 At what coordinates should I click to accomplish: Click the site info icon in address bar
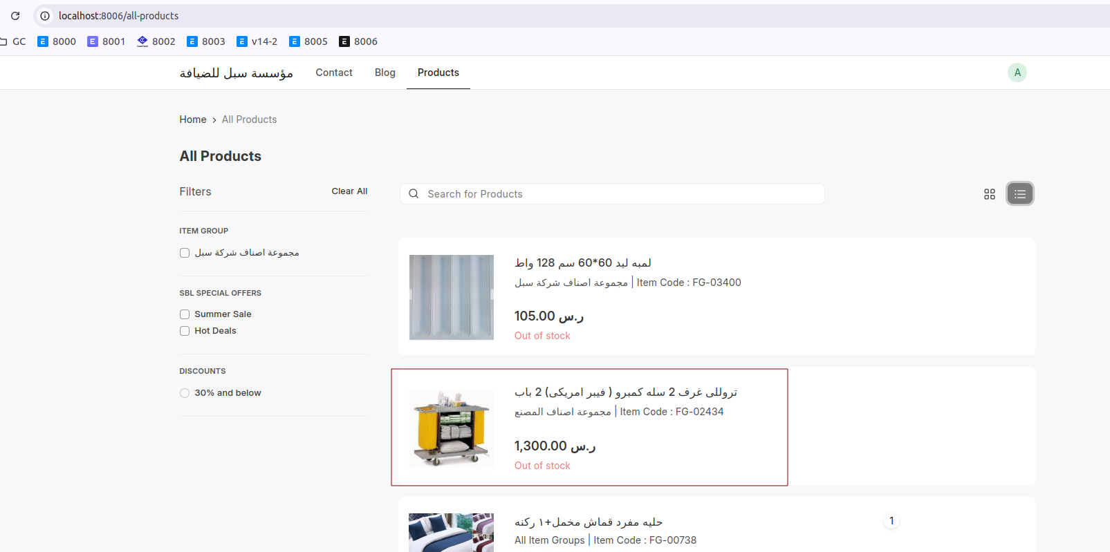(45, 16)
